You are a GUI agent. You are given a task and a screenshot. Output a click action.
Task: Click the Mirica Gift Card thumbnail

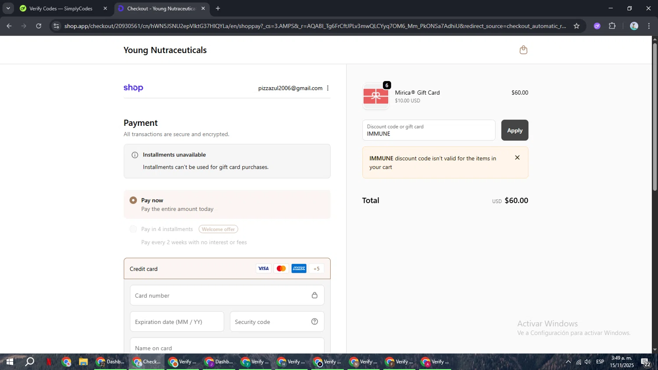[376, 96]
